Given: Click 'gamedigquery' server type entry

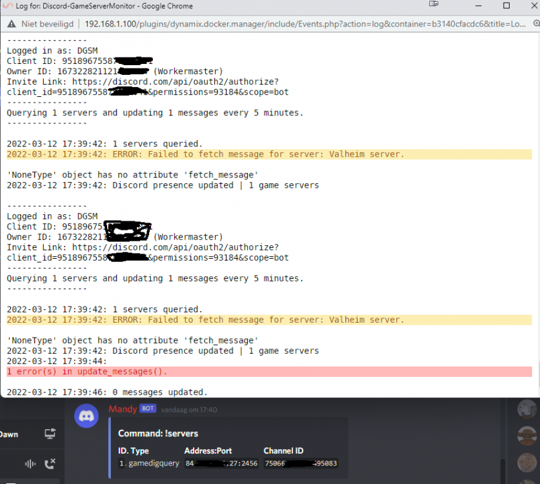Looking at the screenshot, I should pyautogui.click(x=154, y=463).
